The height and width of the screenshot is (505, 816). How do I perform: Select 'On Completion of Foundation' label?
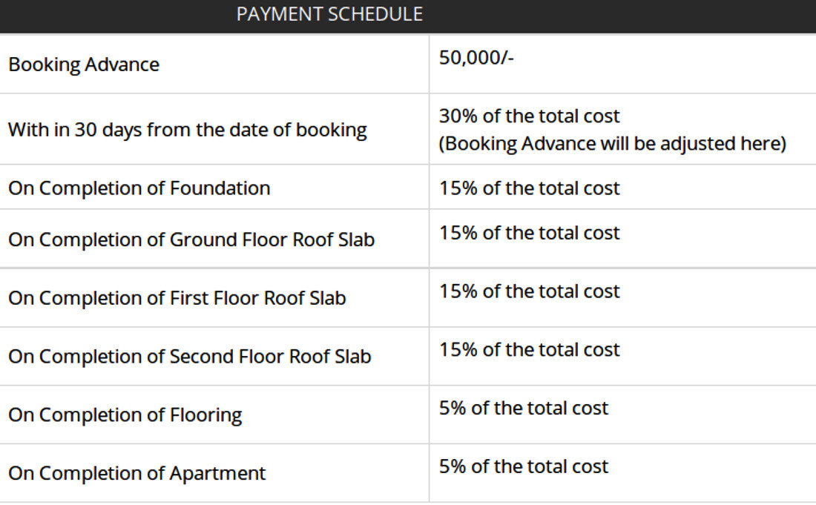[139, 188]
